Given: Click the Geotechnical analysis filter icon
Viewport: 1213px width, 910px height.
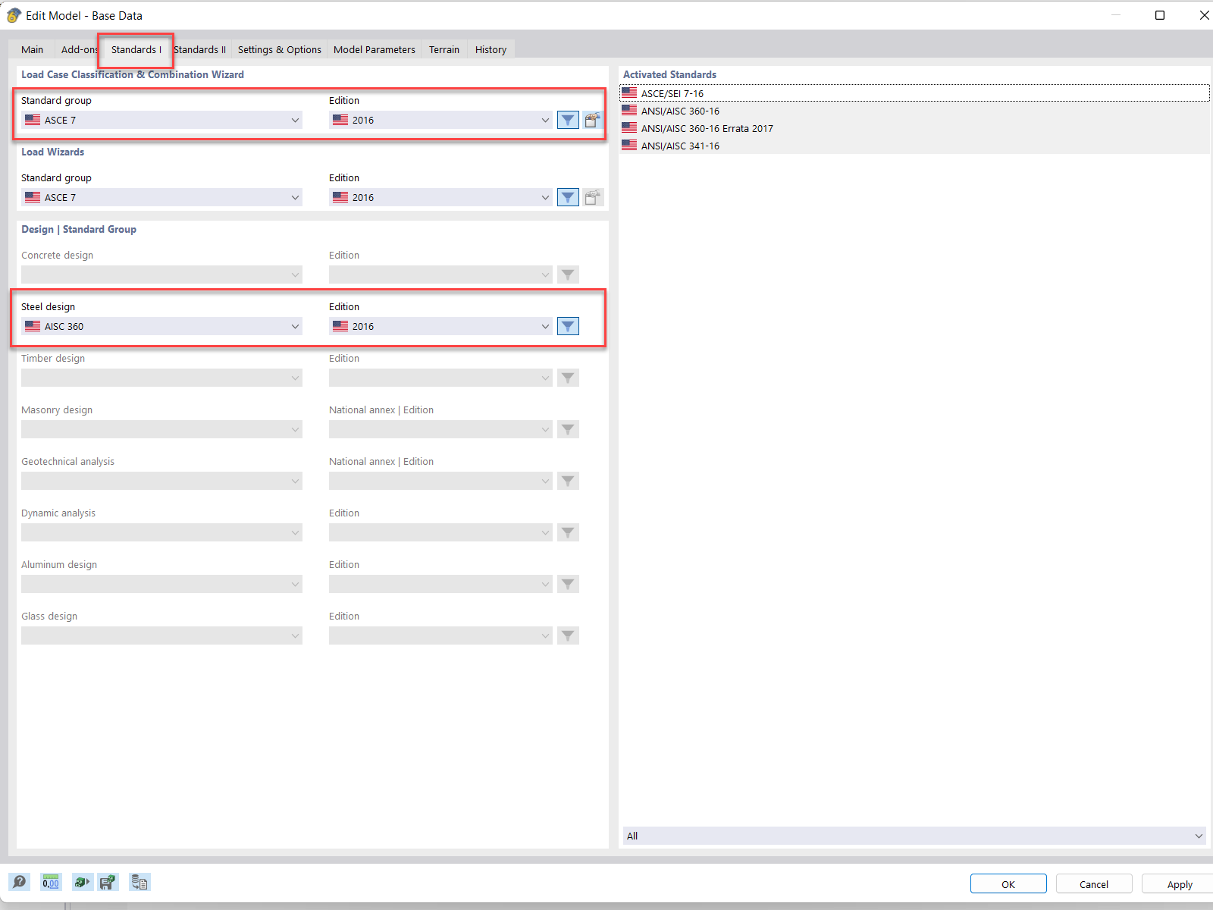Looking at the screenshot, I should coord(568,481).
